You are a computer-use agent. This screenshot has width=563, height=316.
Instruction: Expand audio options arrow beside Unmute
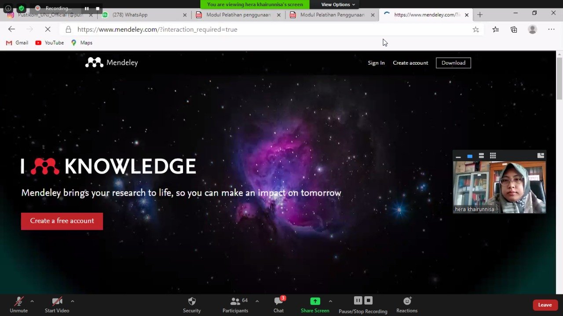32,301
